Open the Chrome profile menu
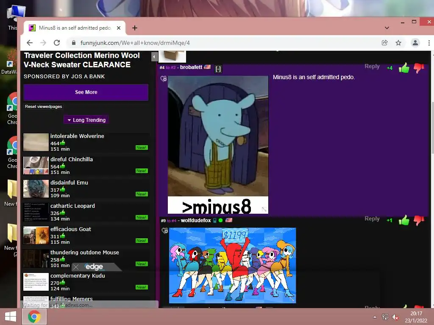This screenshot has height=325, width=434. pyautogui.click(x=415, y=43)
